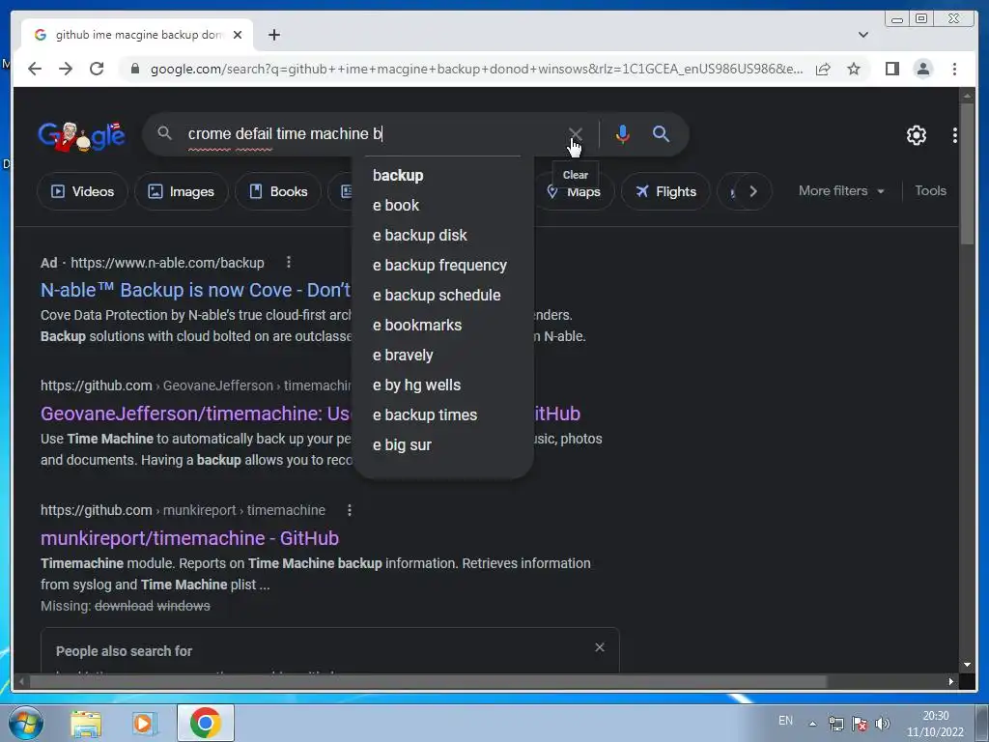This screenshot has width=989, height=742.
Task: Click the EN language indicator
Action: point(785,721)
